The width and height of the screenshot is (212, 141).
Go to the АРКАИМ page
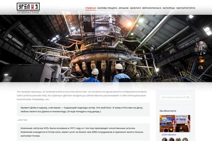(x=123, y=8)
